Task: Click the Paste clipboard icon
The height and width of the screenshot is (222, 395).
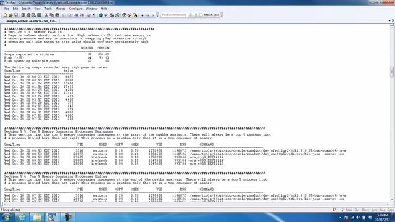Action: 57,15
